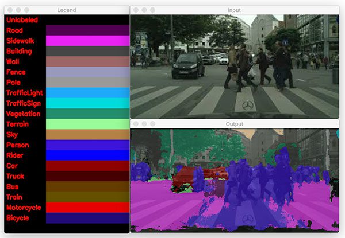Select the 'Bus' legend text
This screenshot has width=345, height=238.
coord(12,186)
